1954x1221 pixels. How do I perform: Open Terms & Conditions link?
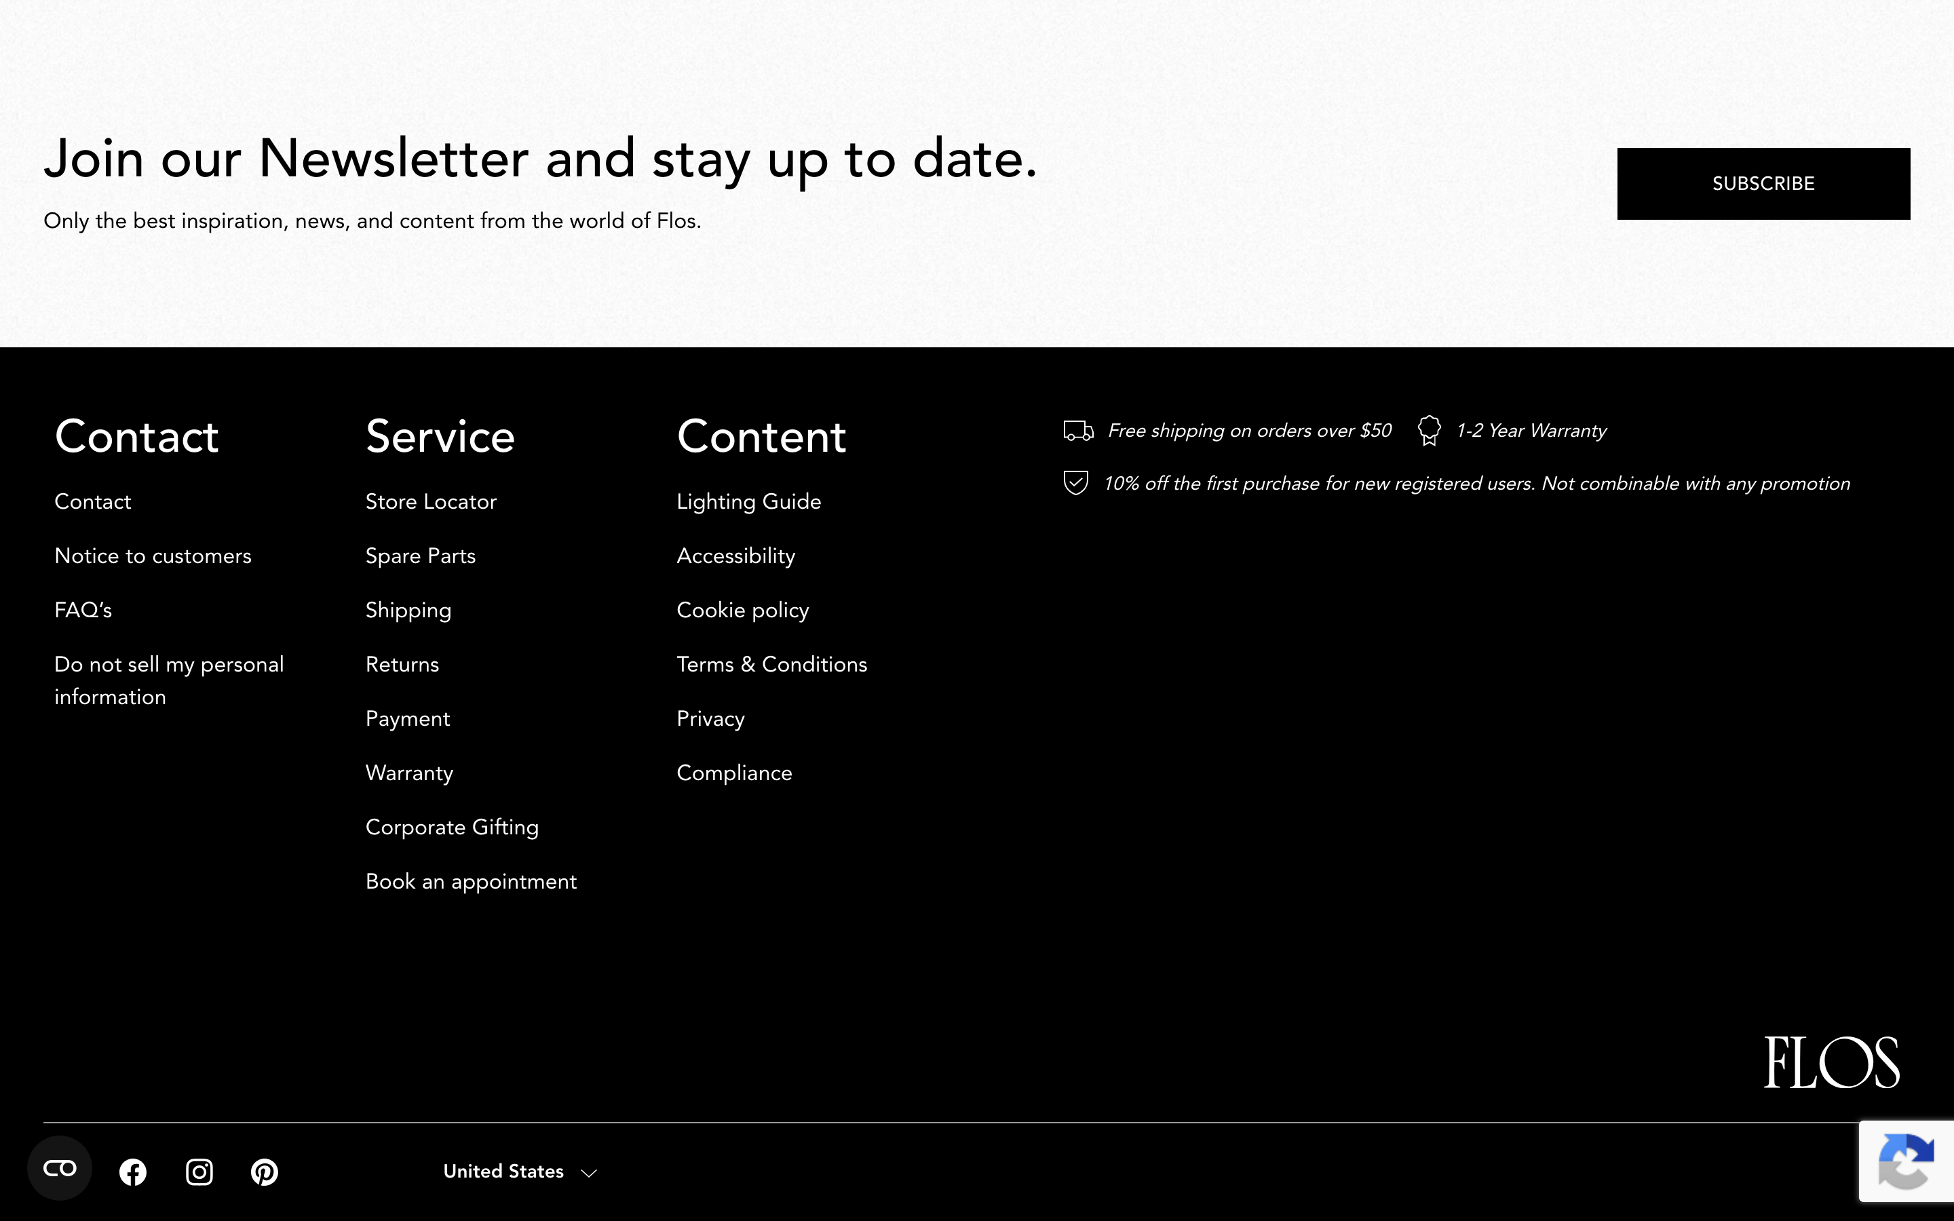point(772,664)
